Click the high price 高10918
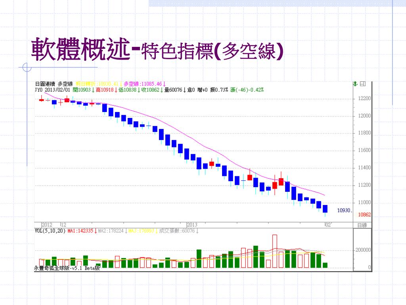Screen dimensions: 406x305 click(105, 90)
